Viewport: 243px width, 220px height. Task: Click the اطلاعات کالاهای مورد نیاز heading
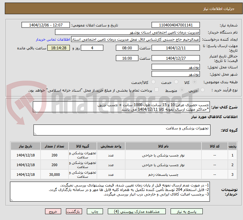click(214, 117)
